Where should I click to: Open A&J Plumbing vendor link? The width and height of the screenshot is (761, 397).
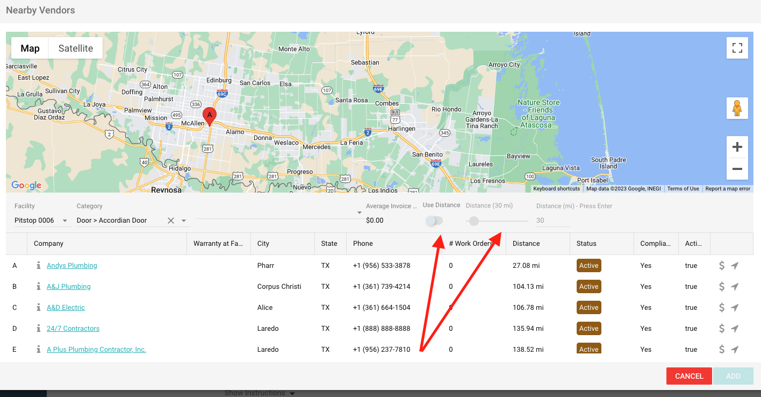pyautogui.click(x=69, y=287)
